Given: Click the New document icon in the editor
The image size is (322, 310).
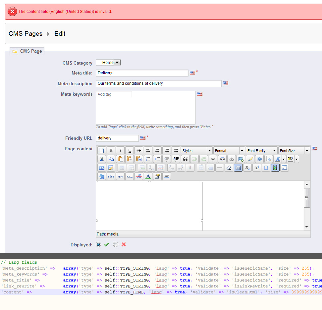Looking at the screenshot, I should click(x=101, y=150).
